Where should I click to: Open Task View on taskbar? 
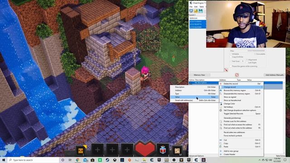click(70, 160)
